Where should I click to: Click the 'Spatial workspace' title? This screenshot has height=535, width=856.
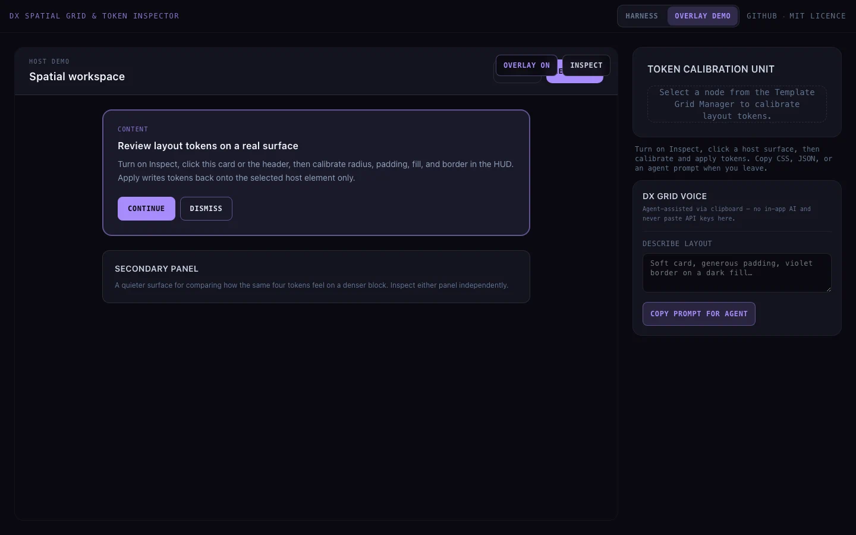coord(77,77)
